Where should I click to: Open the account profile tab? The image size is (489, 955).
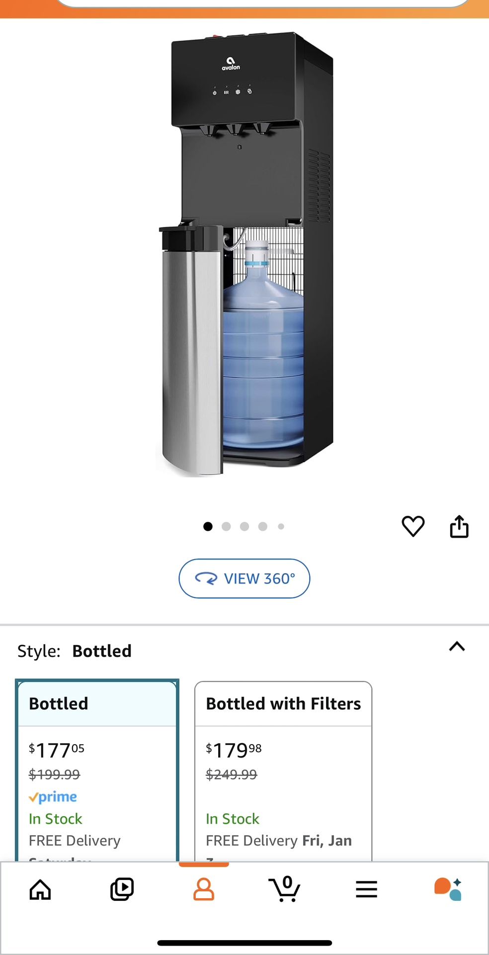click(x=204, y=889)
